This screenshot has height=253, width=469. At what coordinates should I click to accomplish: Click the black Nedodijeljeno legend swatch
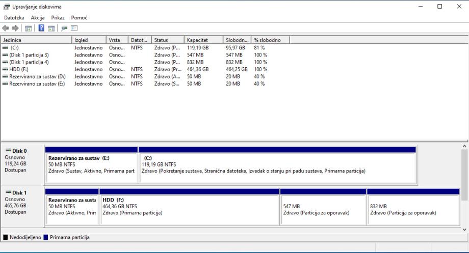coord(6,237)
